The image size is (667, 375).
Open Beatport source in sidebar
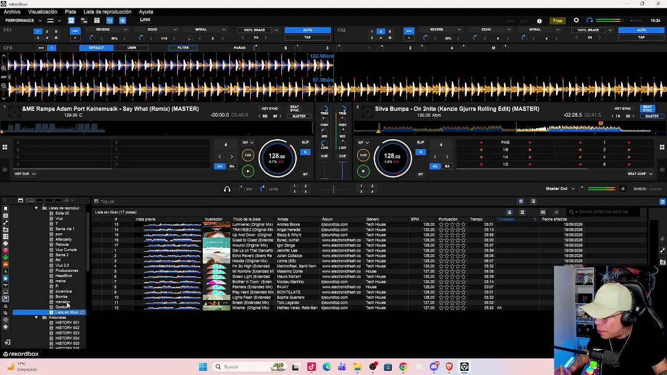(6, 271)
